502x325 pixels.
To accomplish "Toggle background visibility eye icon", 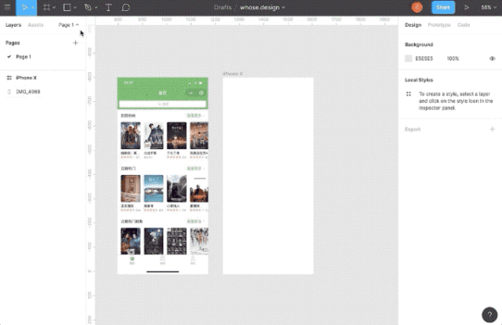I will pos(493,59).
